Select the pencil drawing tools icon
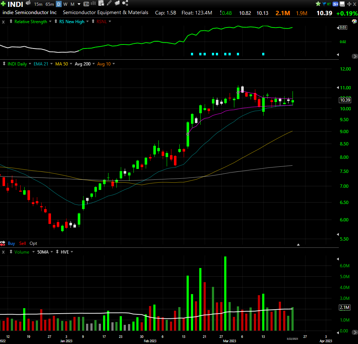Viewport: 358px width, 344px height. [109, 3]
